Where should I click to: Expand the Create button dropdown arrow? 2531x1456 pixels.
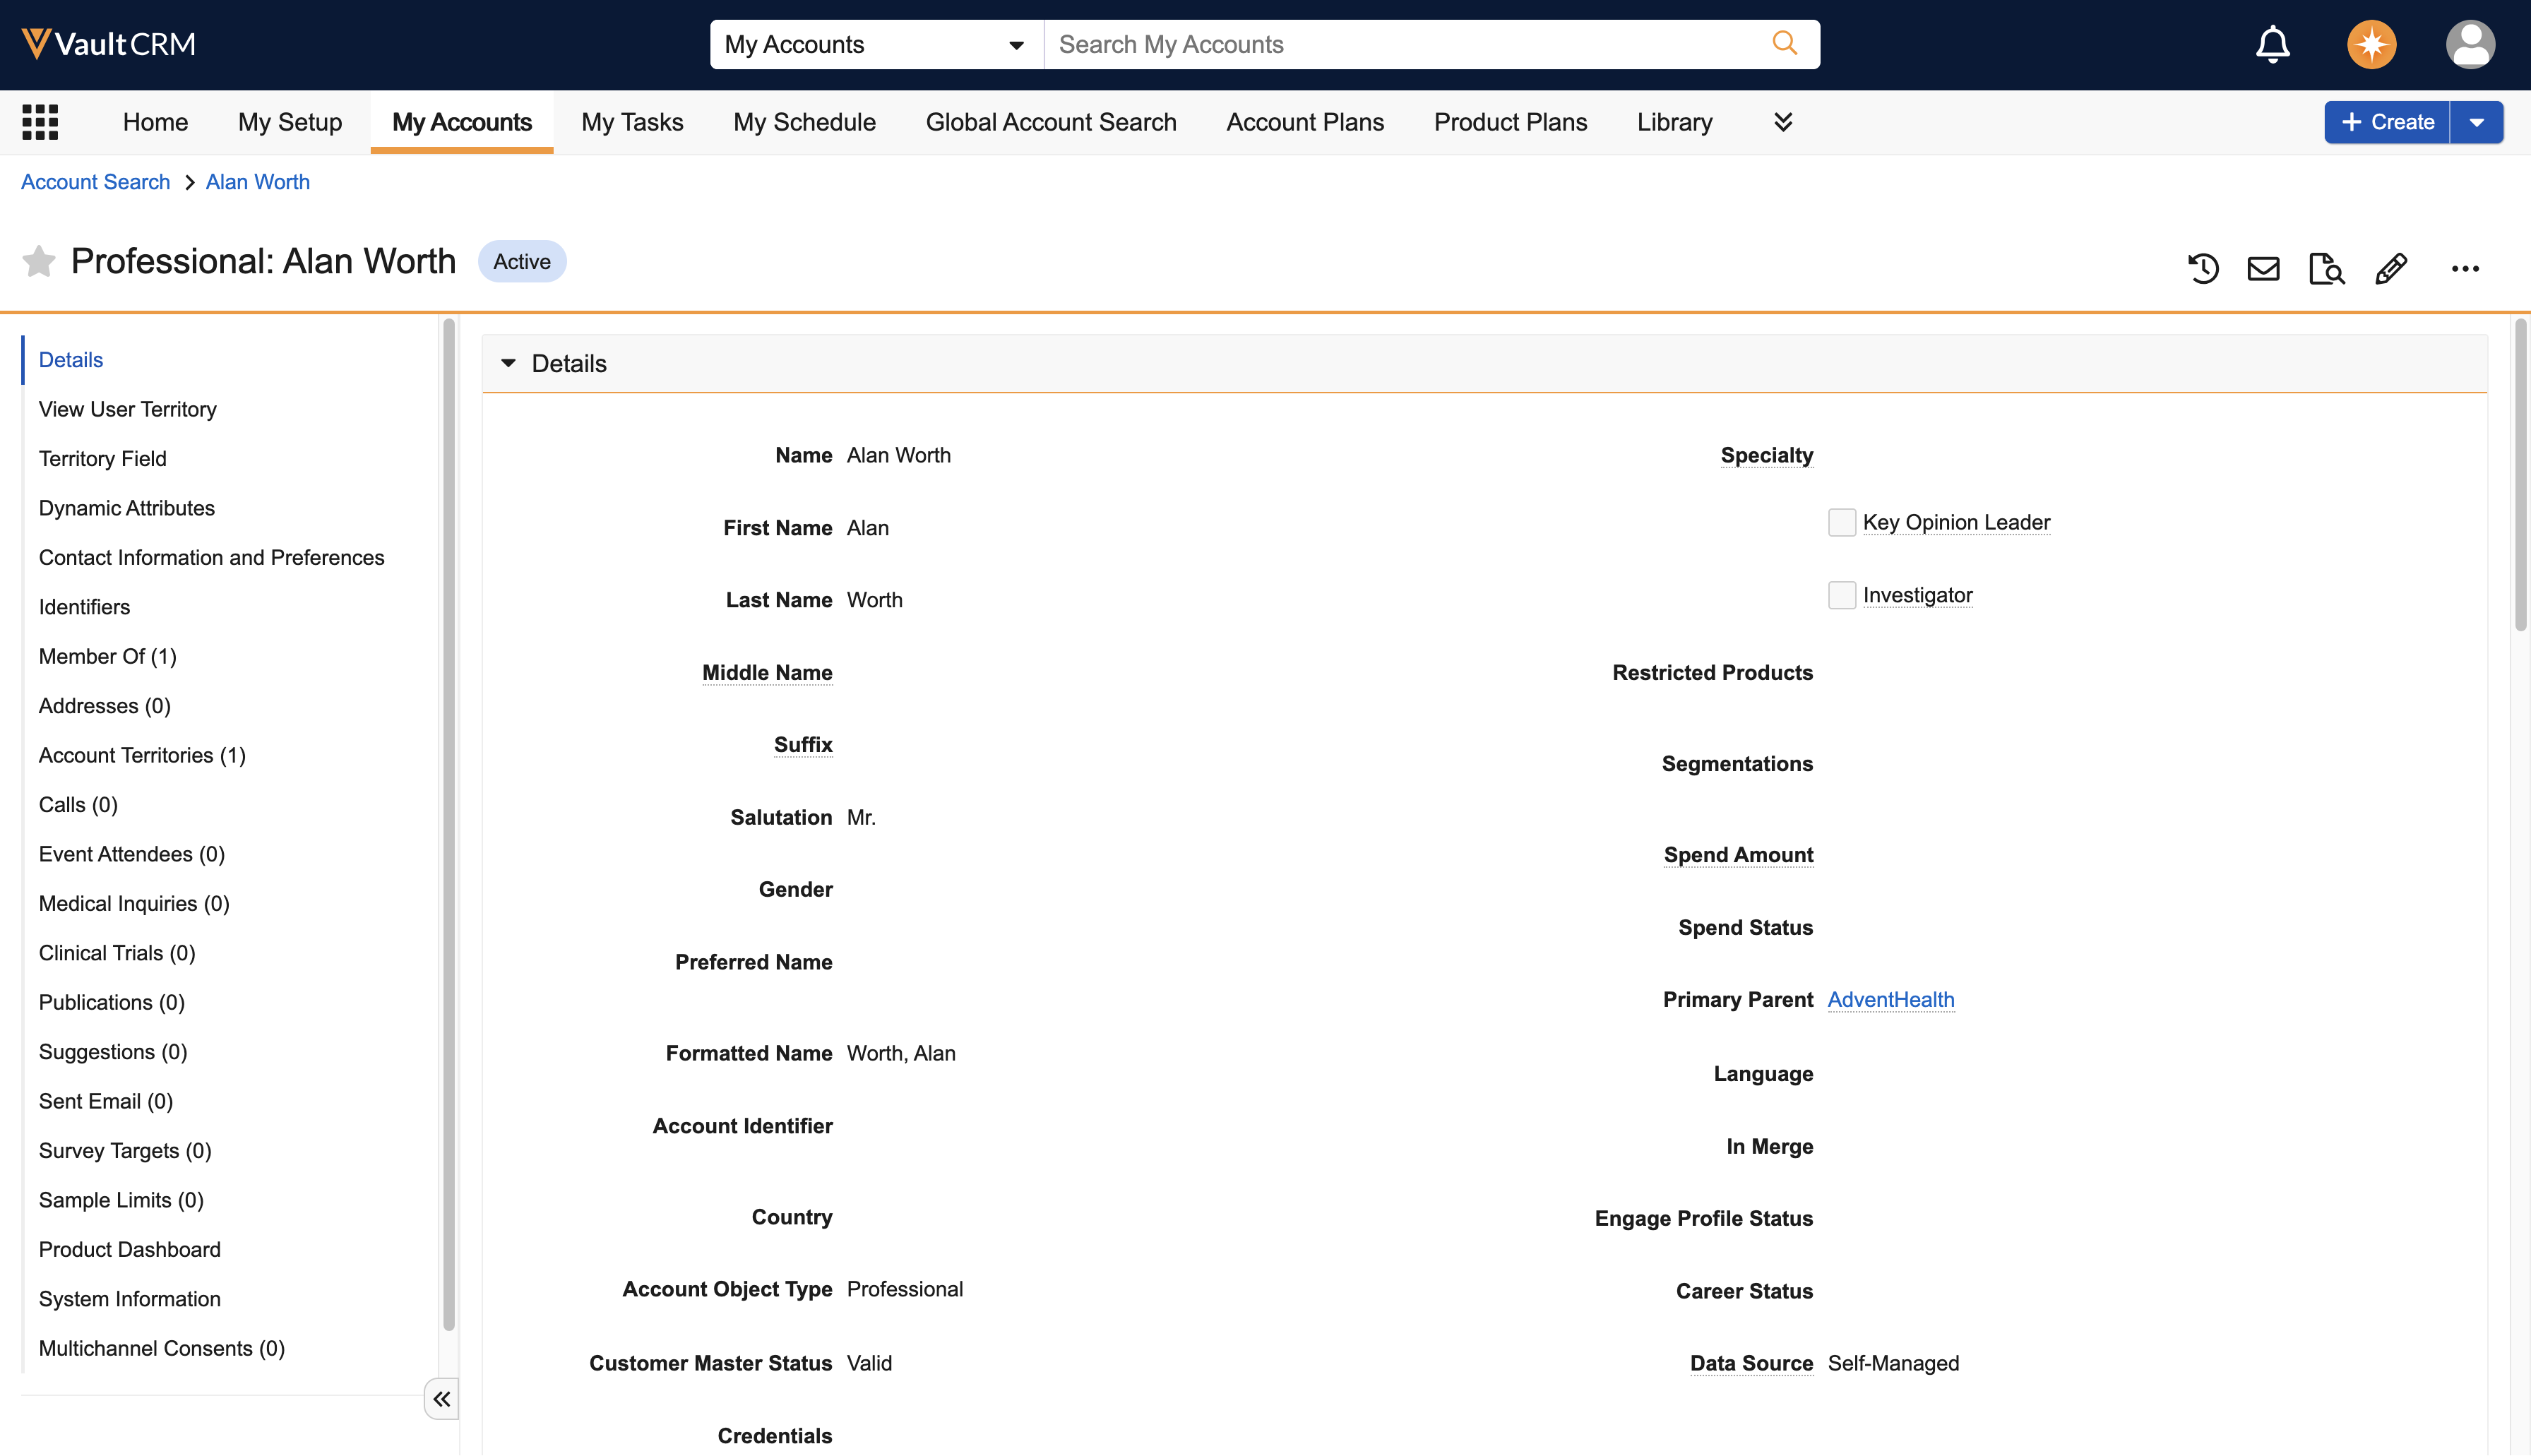tap(2476, 122)
